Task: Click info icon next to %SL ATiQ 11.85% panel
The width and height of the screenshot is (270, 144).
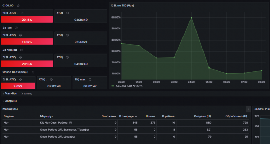Action: point(20,35)
